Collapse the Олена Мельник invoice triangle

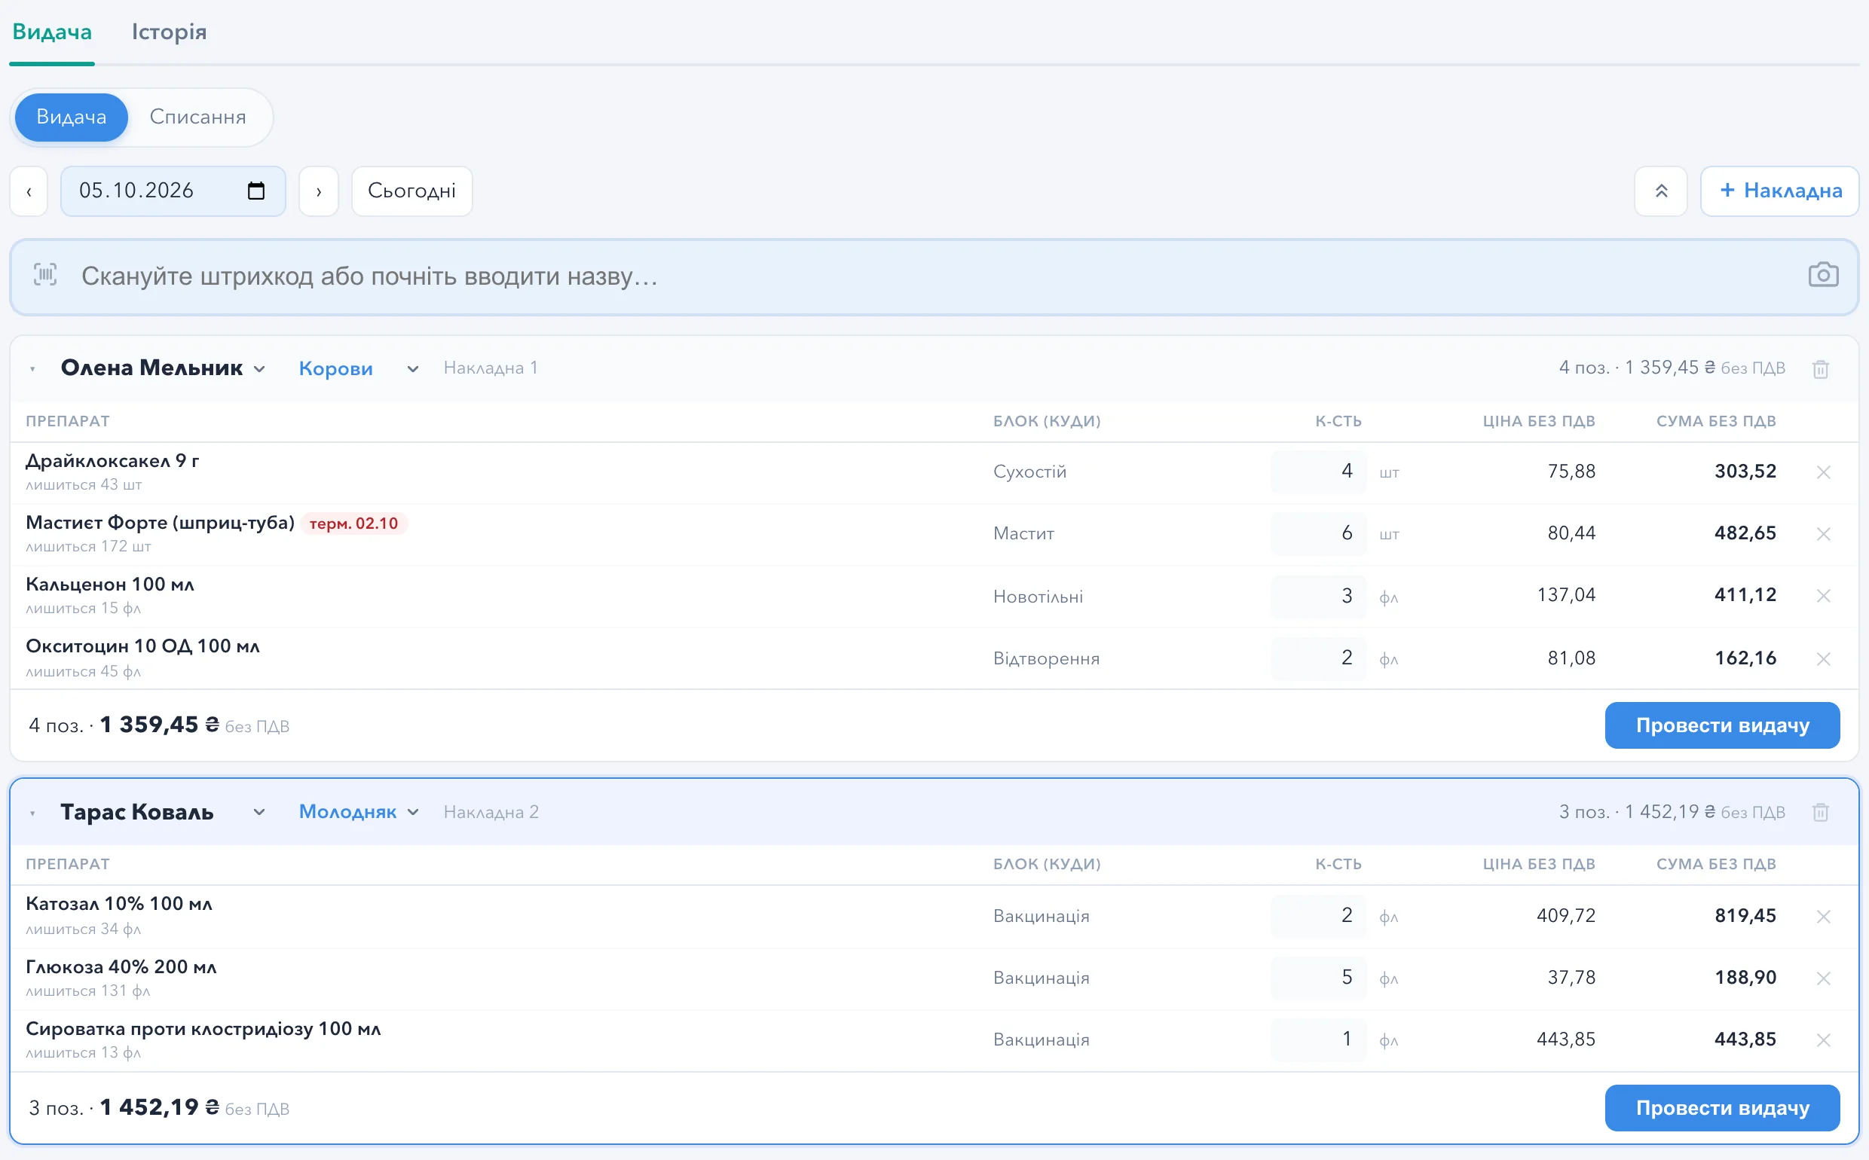click(32, 369)
